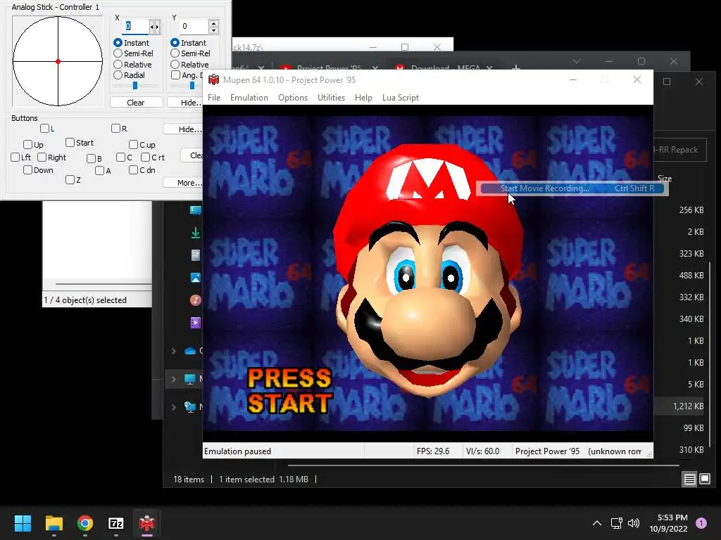Viewport: 721px width, 540px height.
Task: Increase X value with right spinner arrow
Action: tap(157, 27)
